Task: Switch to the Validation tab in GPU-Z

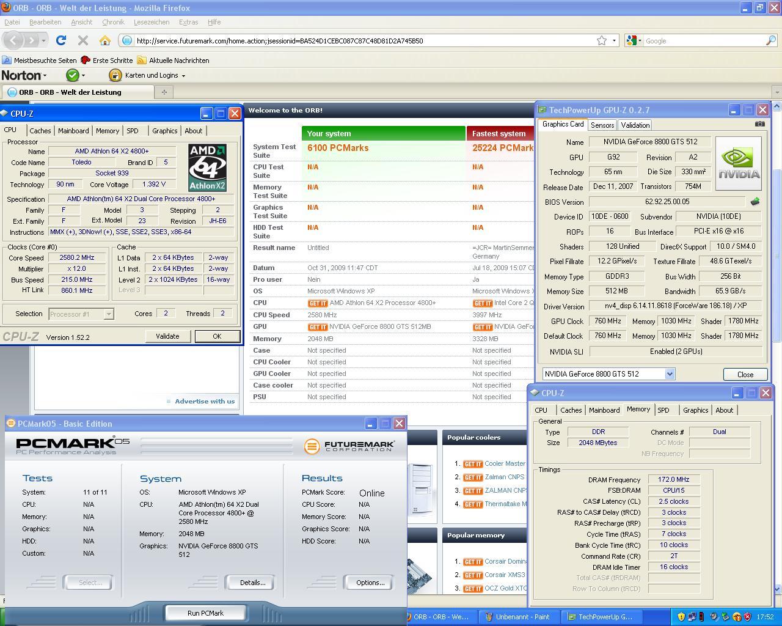Action: (x=635, y=125)
